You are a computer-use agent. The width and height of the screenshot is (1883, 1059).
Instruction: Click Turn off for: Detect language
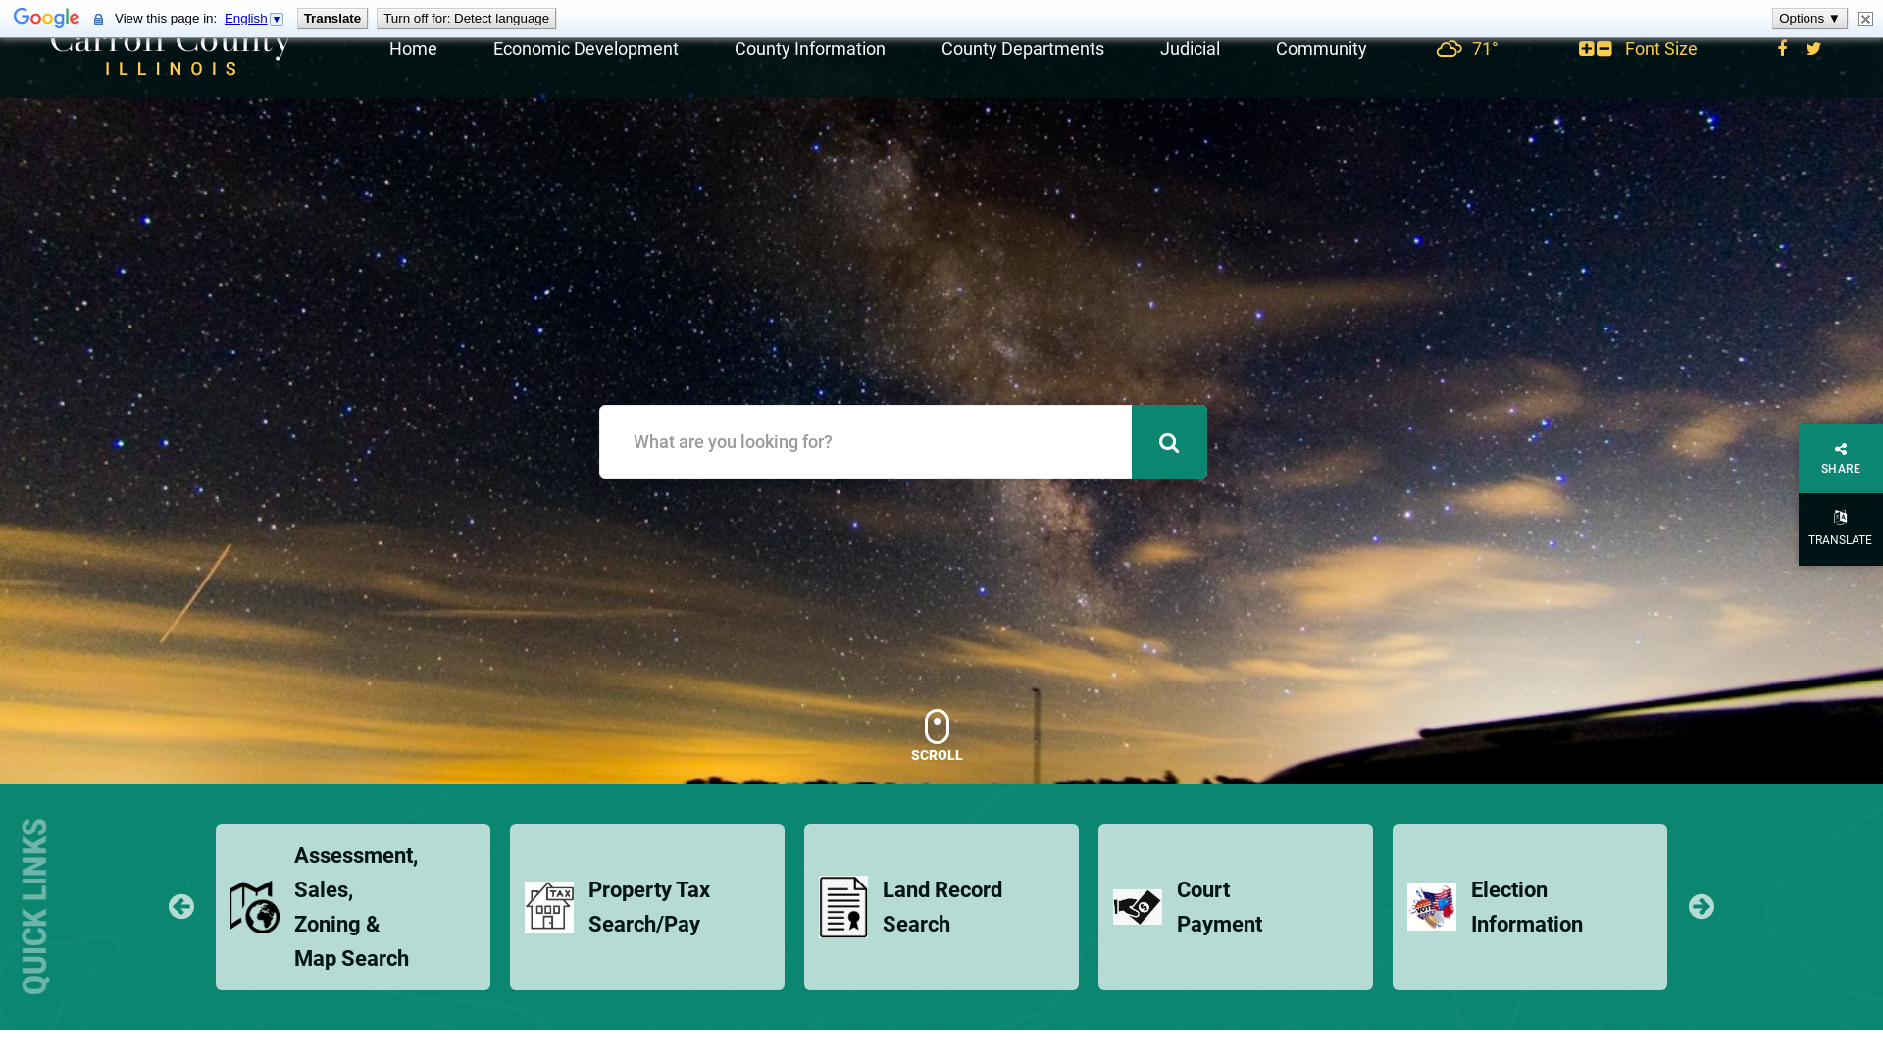tap(466, 19)
